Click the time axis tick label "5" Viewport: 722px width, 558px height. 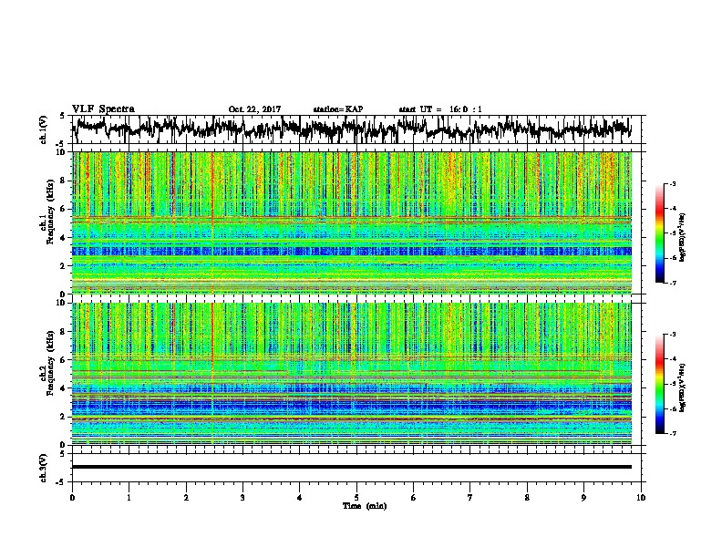pyautogui.click(x=356, y=498)
